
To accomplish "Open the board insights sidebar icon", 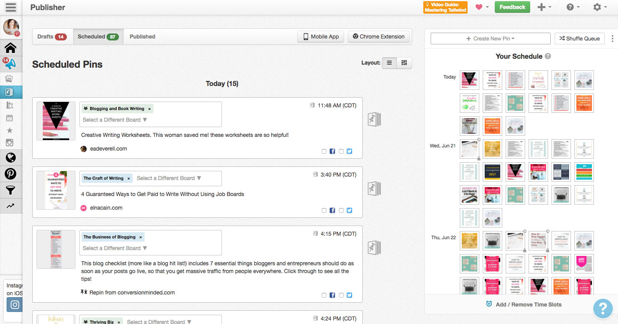I will [10, 105].
